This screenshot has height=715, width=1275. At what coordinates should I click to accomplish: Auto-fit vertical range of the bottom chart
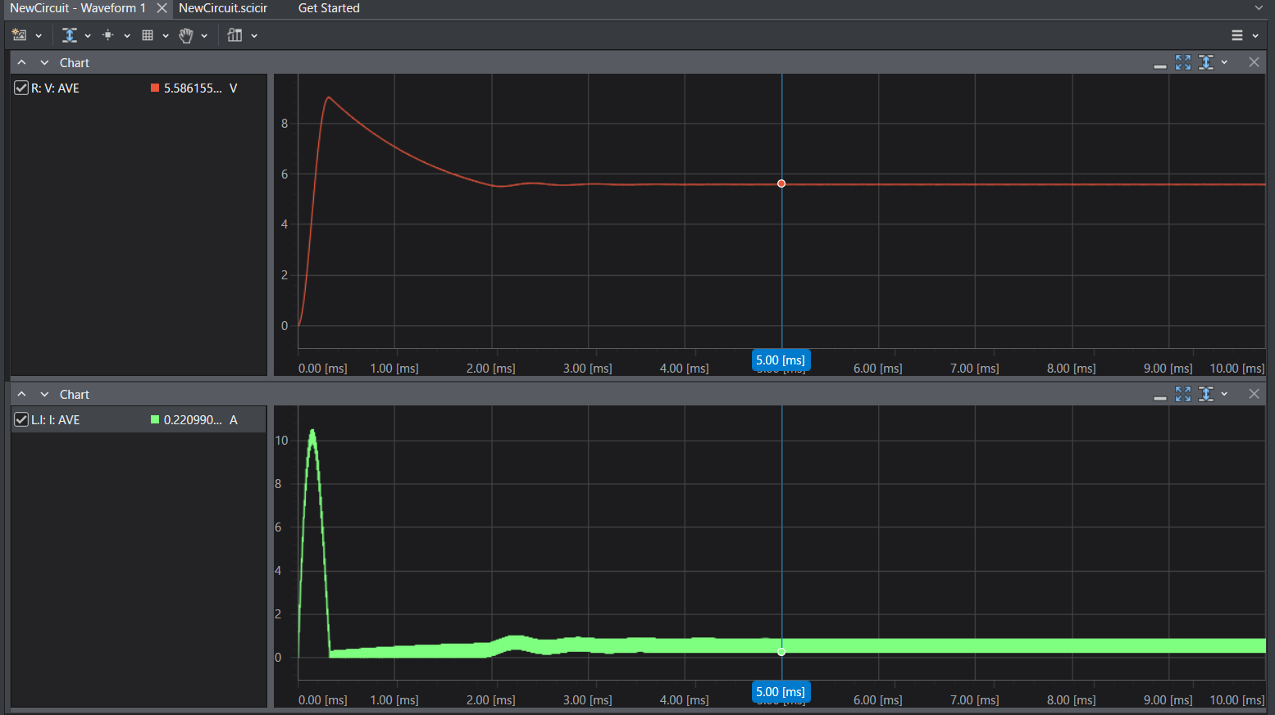point(1205,394)
